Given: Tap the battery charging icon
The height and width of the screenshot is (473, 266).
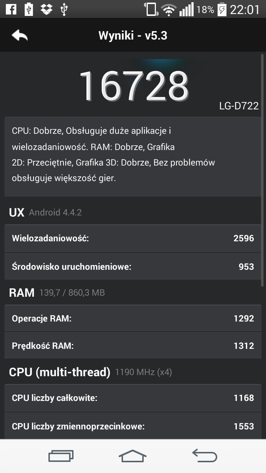Looking at the screenshot, I should 222,9.
